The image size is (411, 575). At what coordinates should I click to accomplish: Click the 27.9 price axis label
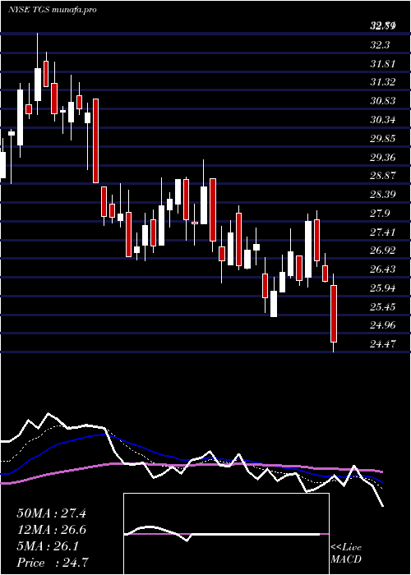coord(380,214)
